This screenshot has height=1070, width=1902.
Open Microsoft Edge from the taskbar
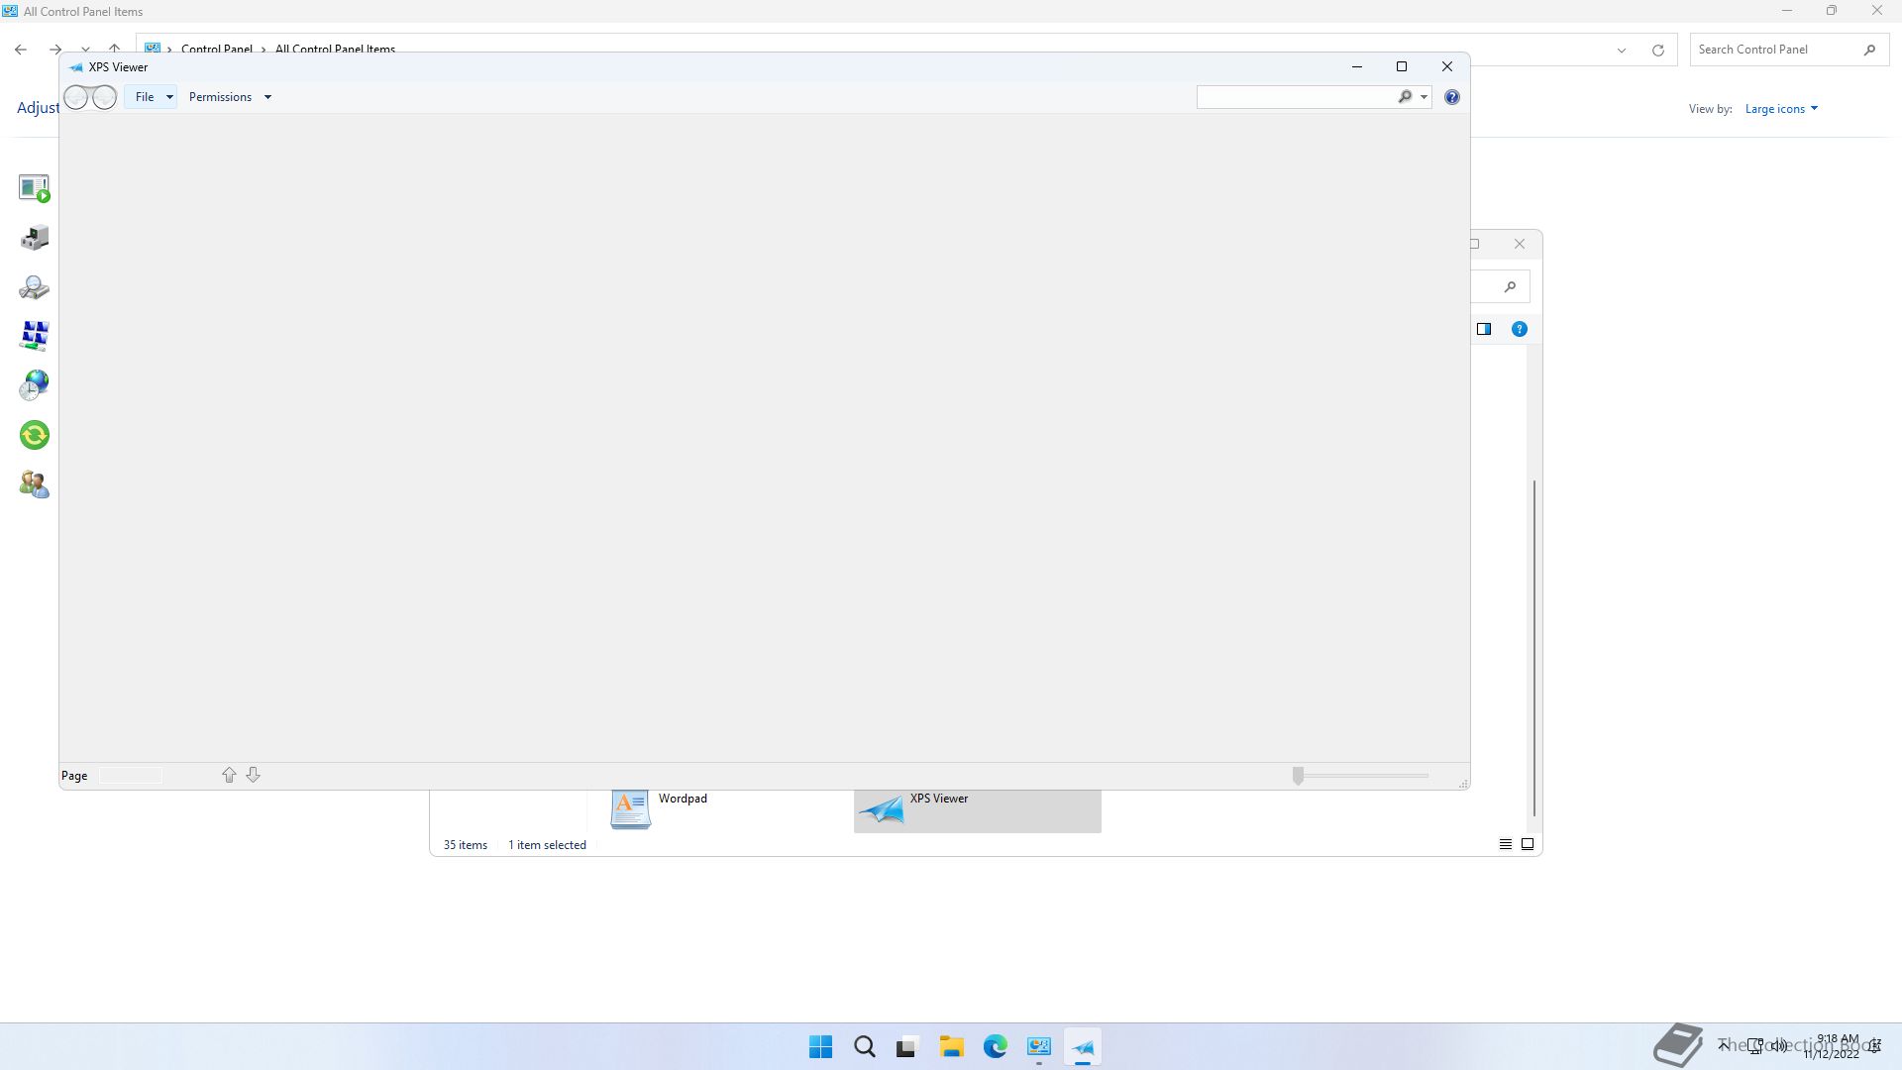(995, 1047)
